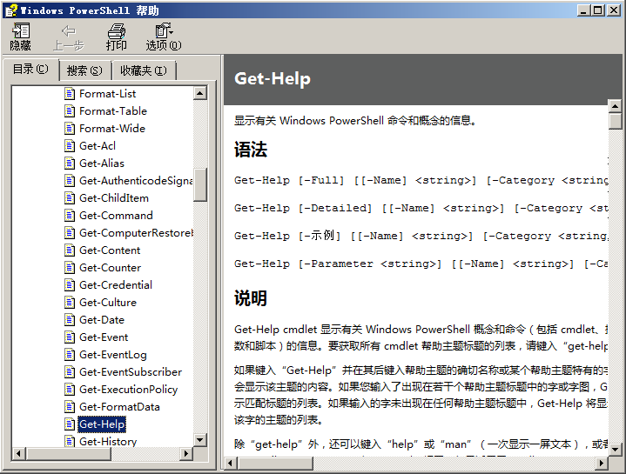This screenshot has height=474, width=626.
Task: Click the help content scroll-right arrow
Action: pos(602,464)
